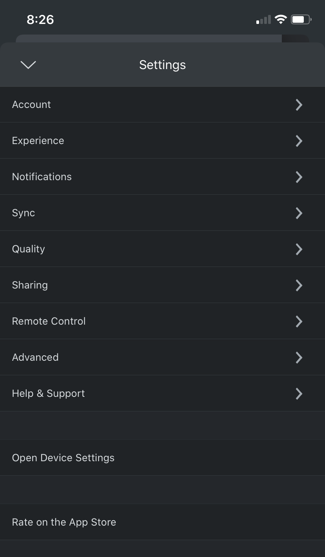Open Sharing options via its chevron
The width and height of the screenshot is (325, 557).
coord(299,285)
